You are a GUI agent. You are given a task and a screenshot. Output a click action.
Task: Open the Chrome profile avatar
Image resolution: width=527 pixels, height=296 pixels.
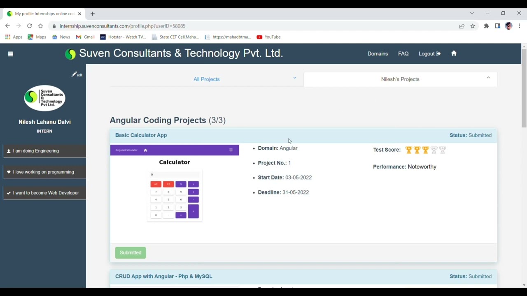pos(508,26)
